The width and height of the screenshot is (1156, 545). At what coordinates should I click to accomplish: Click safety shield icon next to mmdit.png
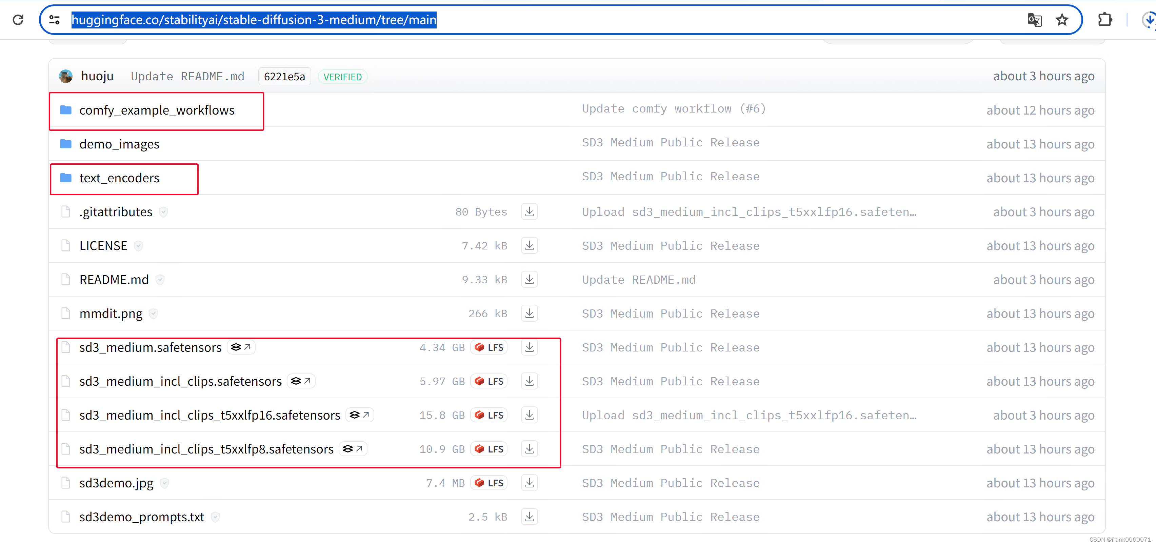pyautogui.click(x=154, y=314)
